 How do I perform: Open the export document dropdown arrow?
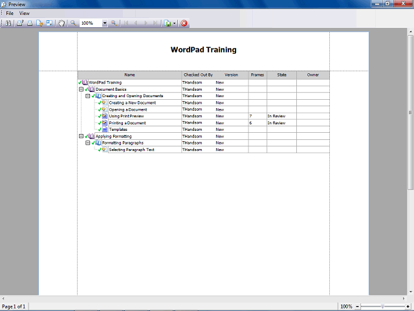click(x=174, y=23)
